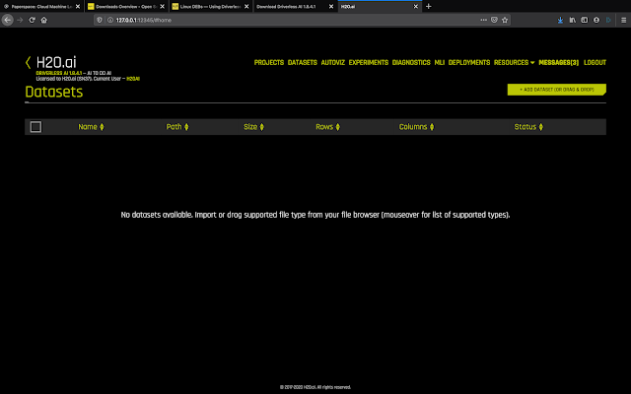Open the Deployments menu item
The width and height of the screenshot is (631, 394).
tap(469, 63)
